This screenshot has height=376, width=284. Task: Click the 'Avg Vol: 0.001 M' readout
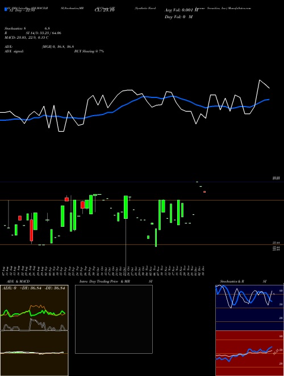pyautogui.click(x=181, y=10)
